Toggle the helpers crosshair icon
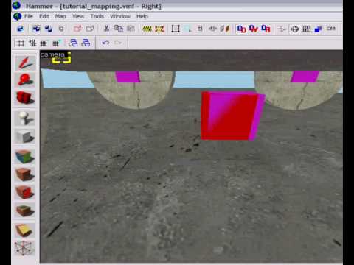This screenshot has width=354, height=265. tap(295, 29)
